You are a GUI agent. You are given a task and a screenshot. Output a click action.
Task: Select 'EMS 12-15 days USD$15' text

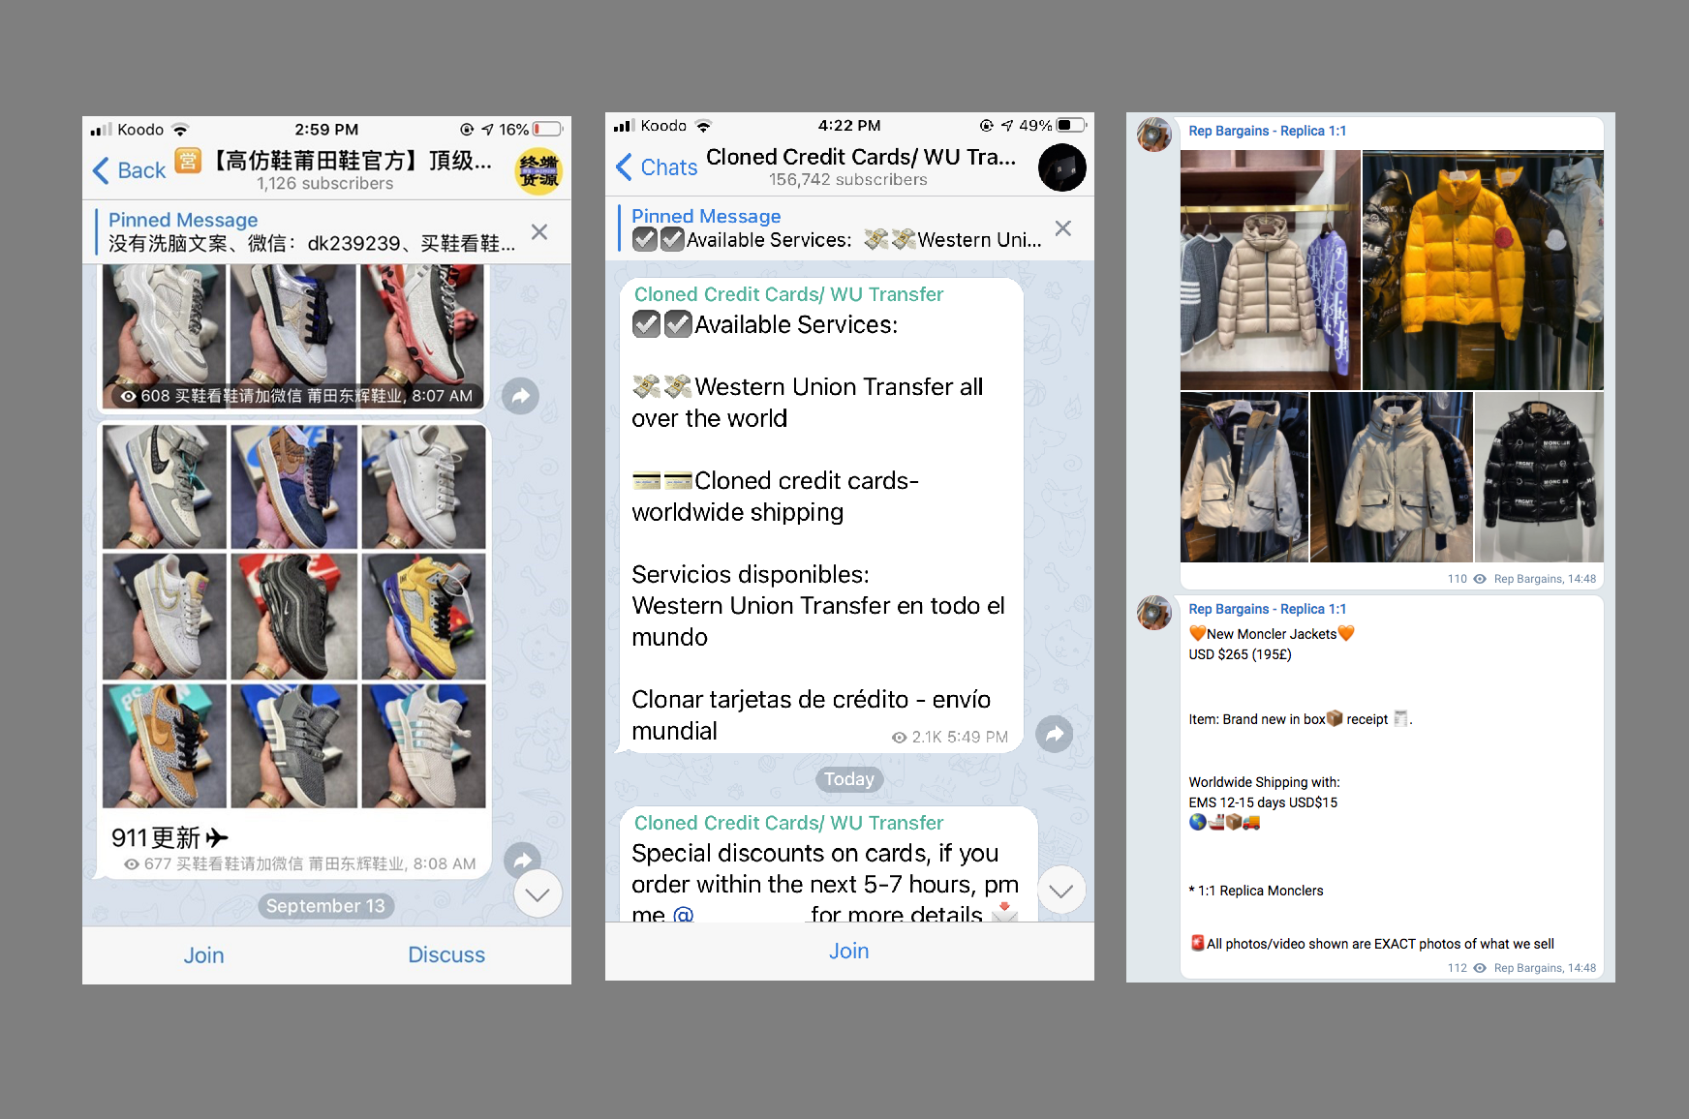[1263, 802]
